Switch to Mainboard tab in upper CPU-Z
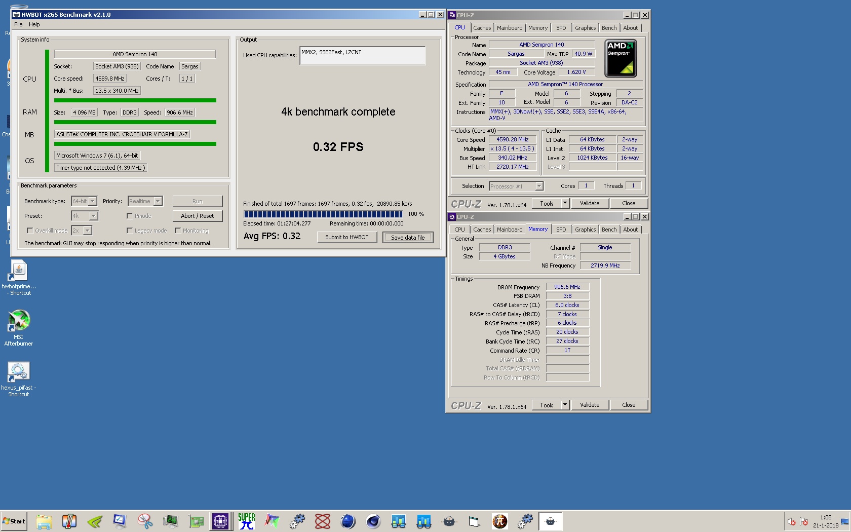851x532 pixels. coord(510,28)
